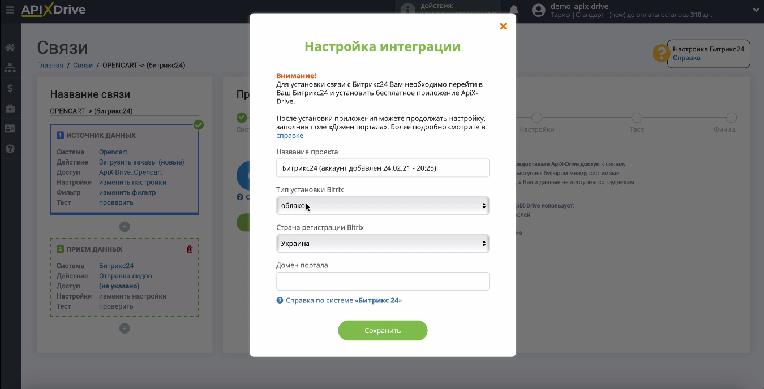764x389 pixels.
Task: Click Загрузить заказы (новые) action link
Action: 141,162
